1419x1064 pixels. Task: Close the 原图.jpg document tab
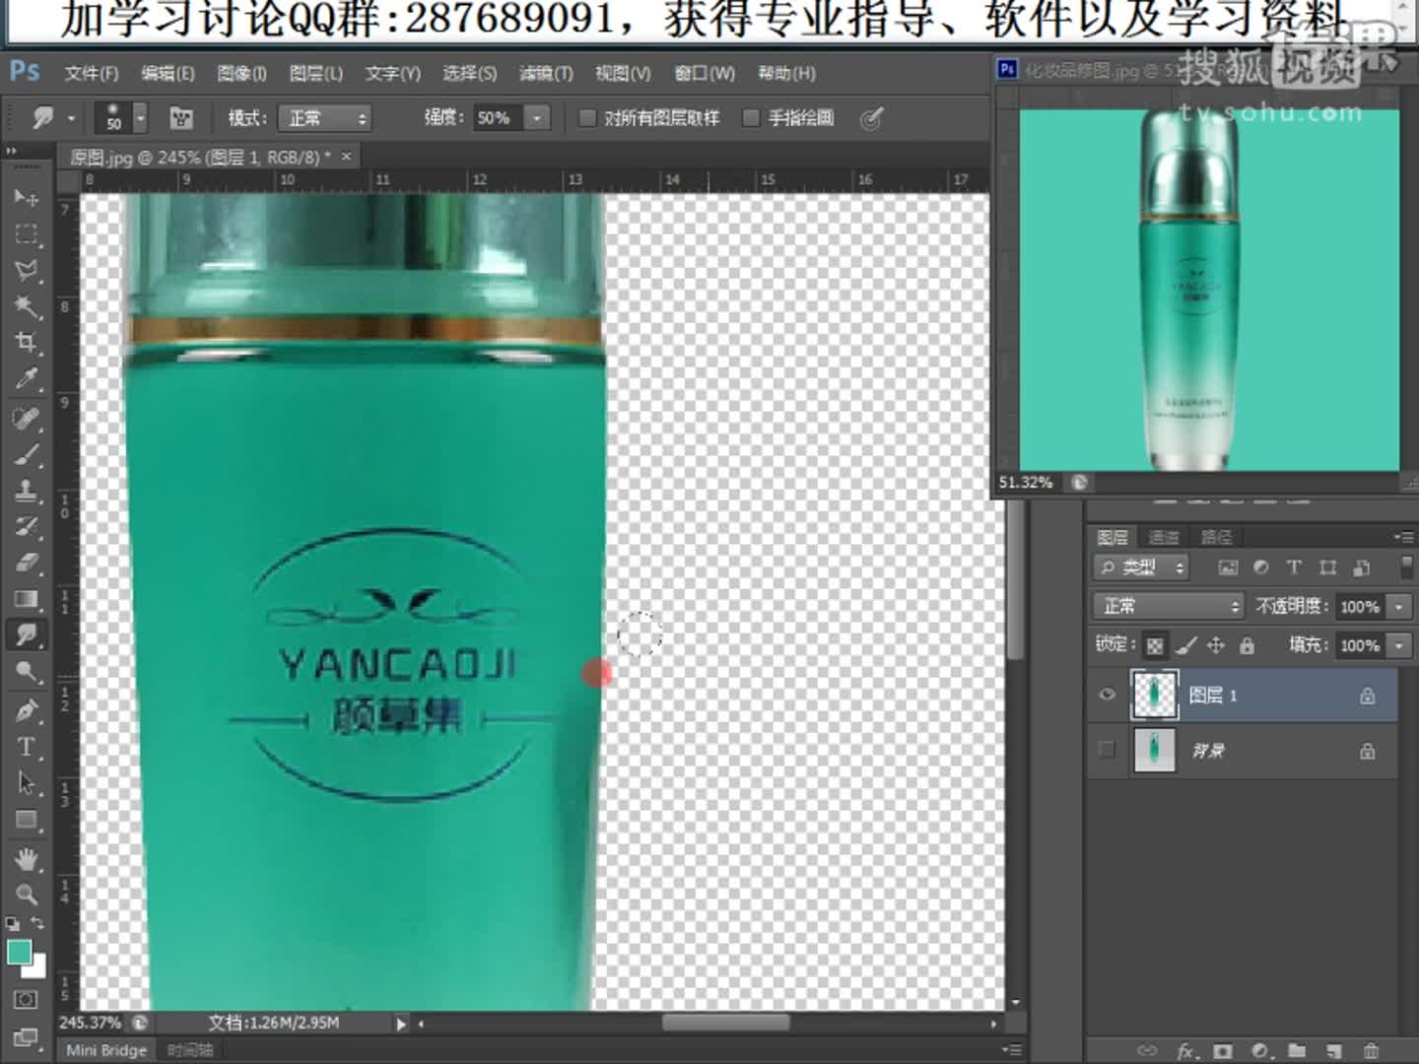346,156
